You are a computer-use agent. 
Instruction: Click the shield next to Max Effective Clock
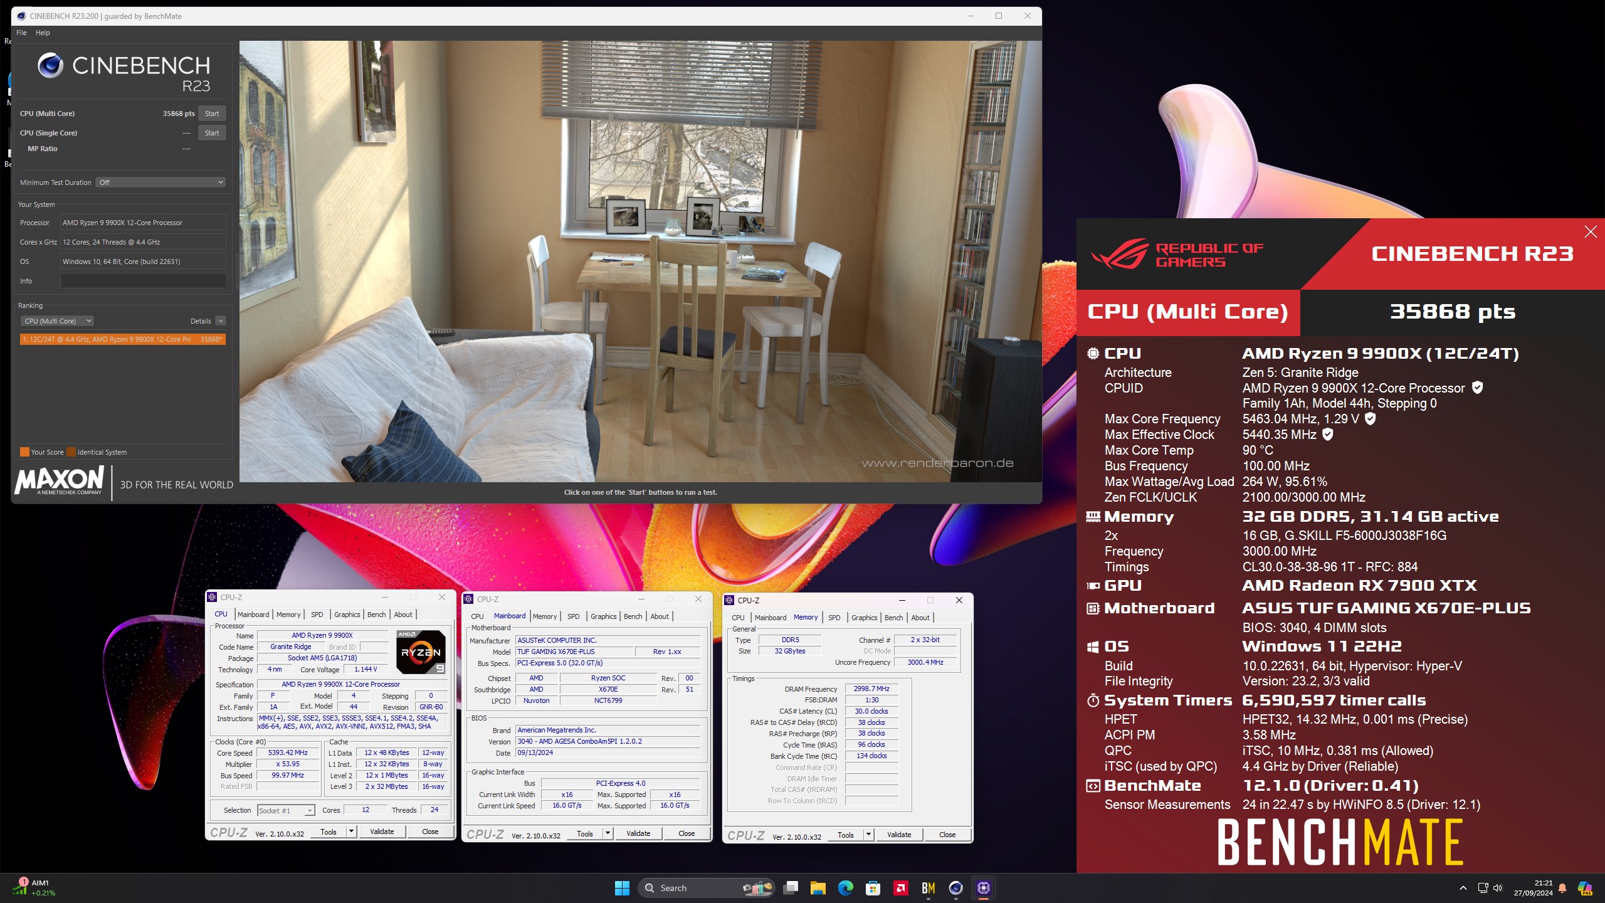(1328, 434)
